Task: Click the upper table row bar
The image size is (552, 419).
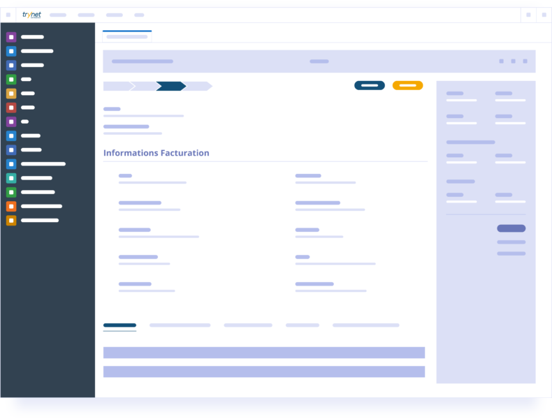Action: pos(264,353)
